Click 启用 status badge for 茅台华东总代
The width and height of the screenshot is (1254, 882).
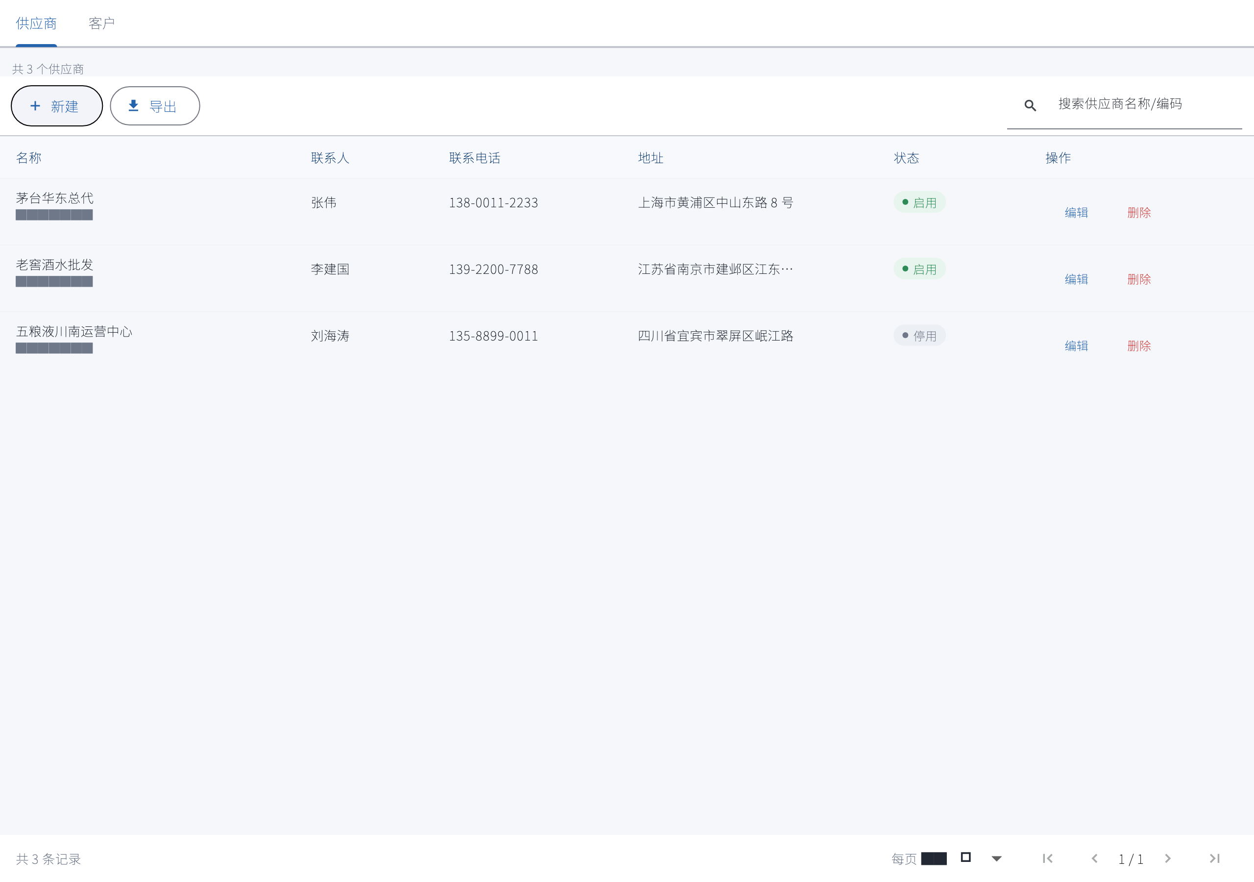point(919,202)
